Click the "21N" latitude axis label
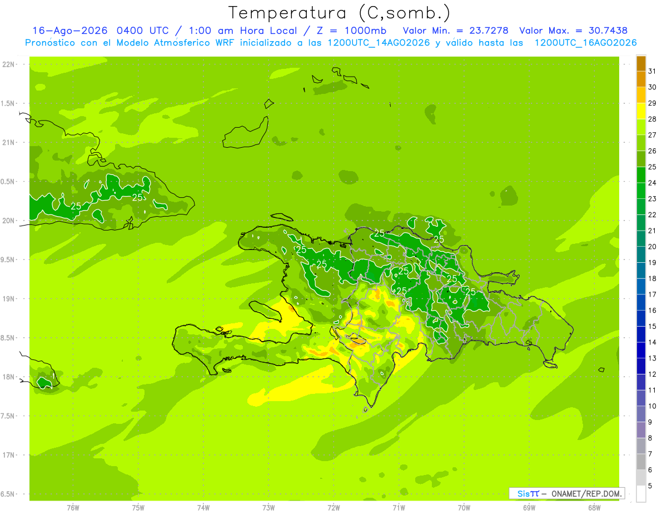Screen dimensions: 667x515 coord(9,143)
